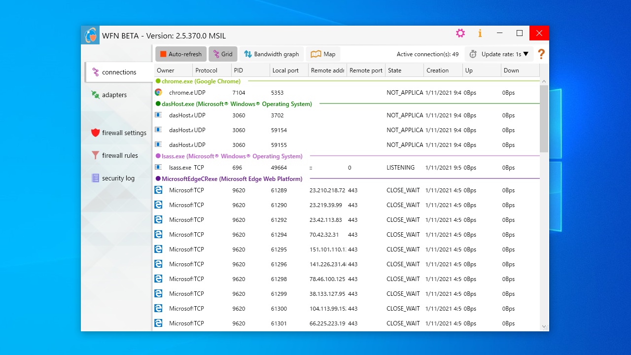631x355 pixels.
Task: Click the Edge icon on the port 61300 row
Action: tap(158, 308)
